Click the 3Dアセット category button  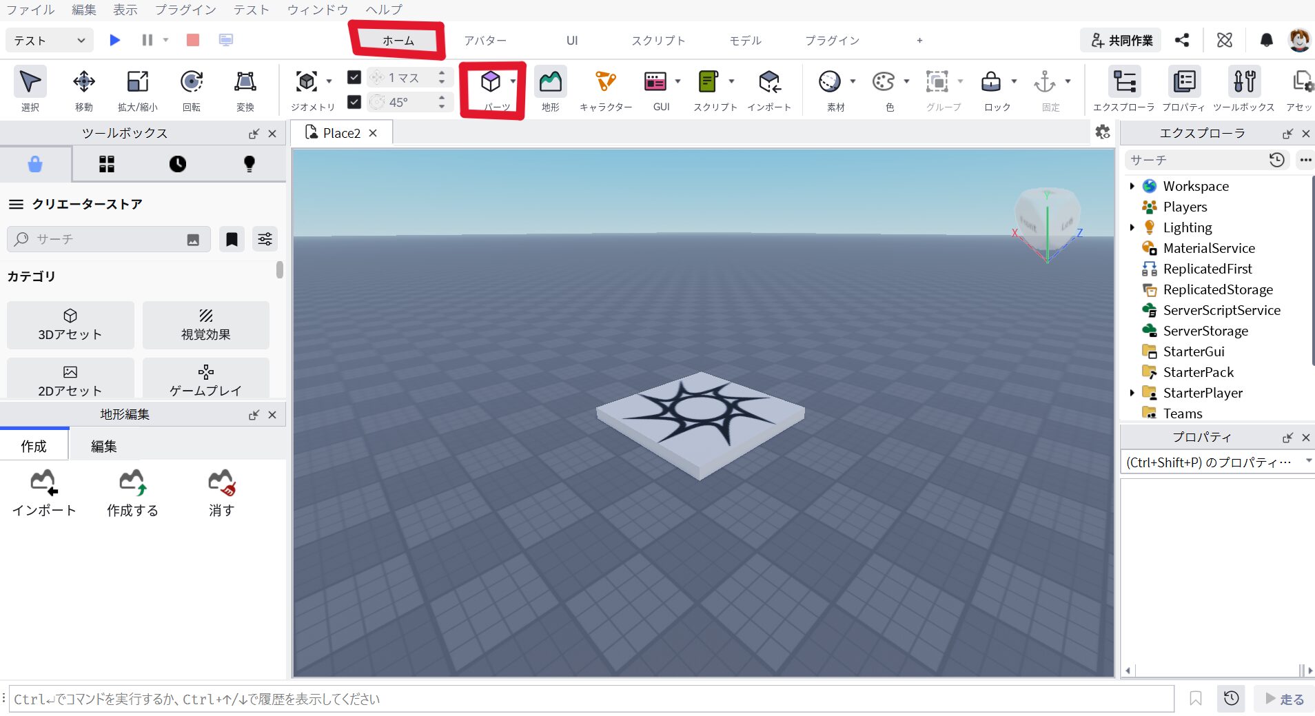70,325
